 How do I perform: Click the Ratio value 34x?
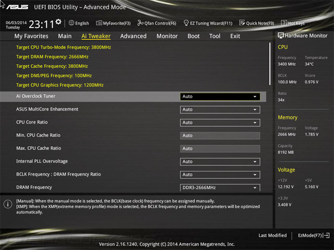tap(281, 100)
